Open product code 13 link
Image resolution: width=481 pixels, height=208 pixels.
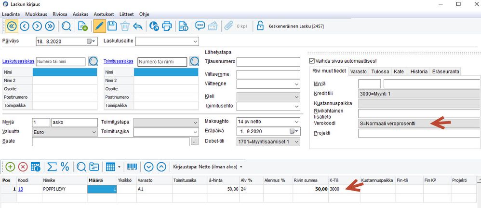[21, 189]
